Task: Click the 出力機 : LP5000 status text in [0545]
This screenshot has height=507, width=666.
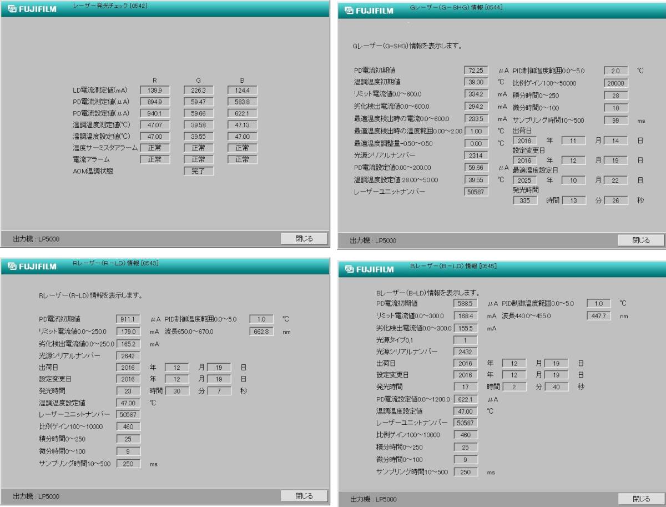Action: 374,499
